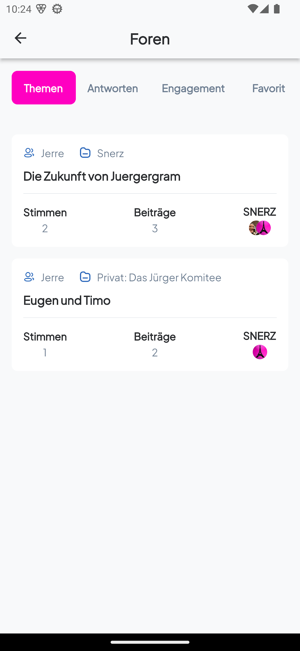This screenshot has height=651, width=300.
Task: Show the Favorit tab
Action: click(x=268, y=88)
